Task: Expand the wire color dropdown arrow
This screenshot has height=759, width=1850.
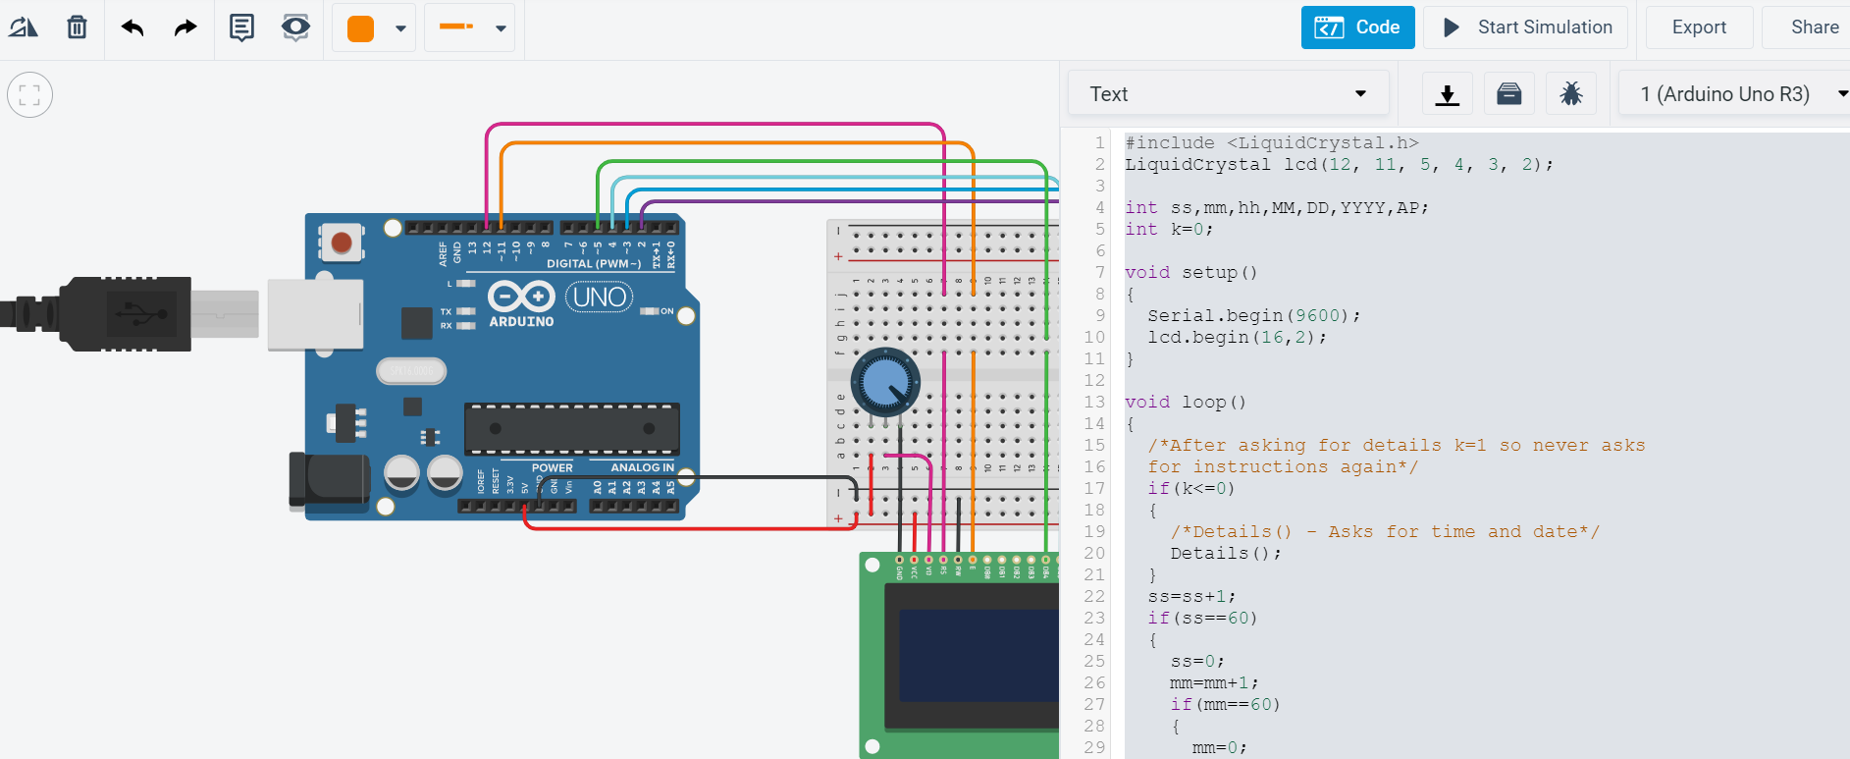Action: point(400,28)
